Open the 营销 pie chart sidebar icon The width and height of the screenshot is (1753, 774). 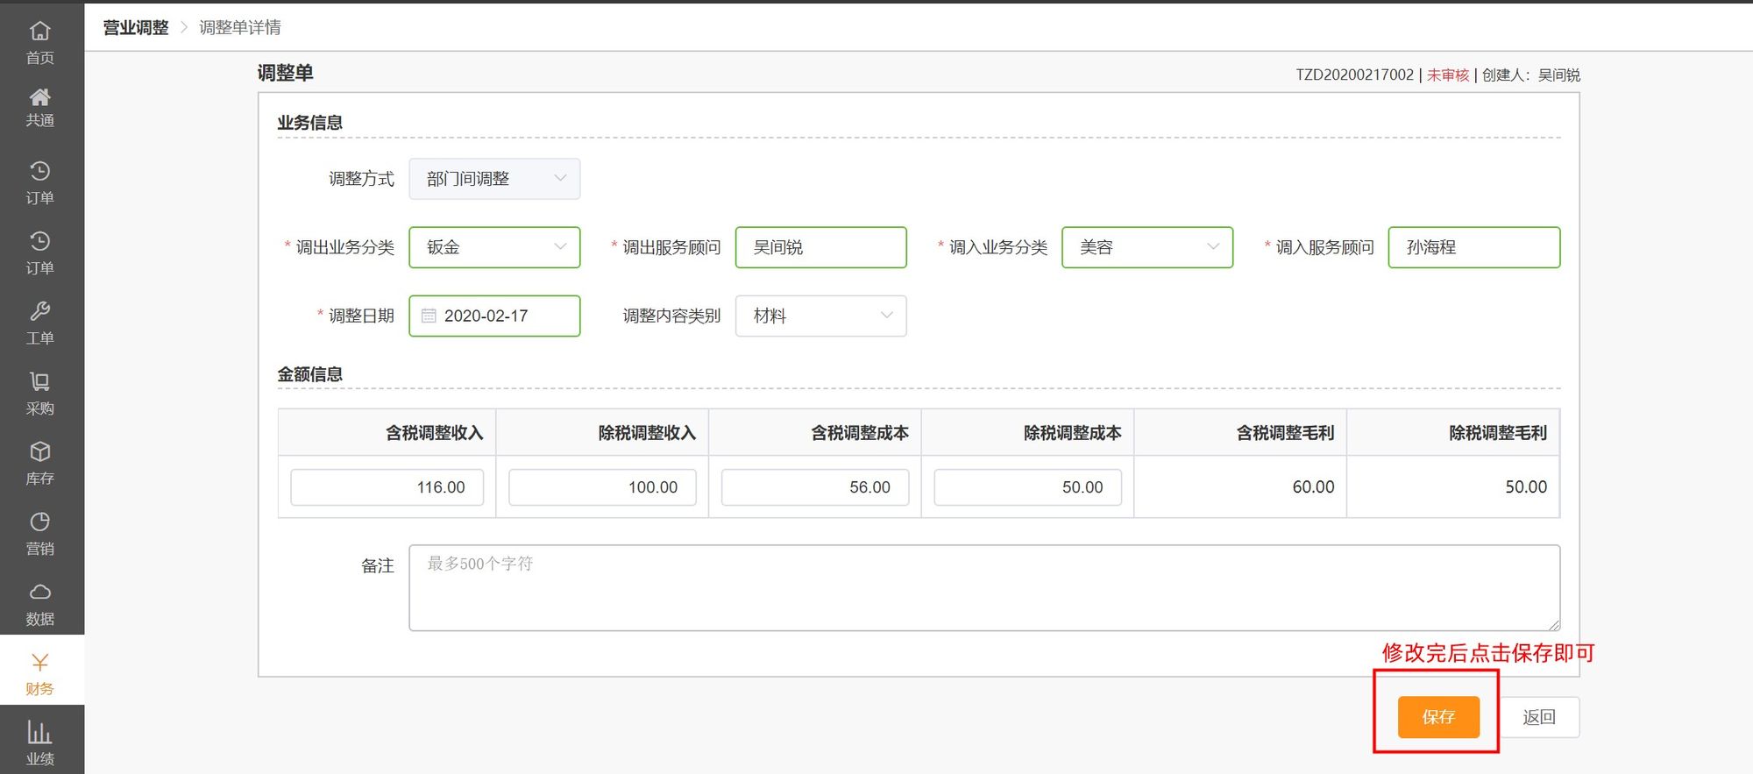[39, 533]
